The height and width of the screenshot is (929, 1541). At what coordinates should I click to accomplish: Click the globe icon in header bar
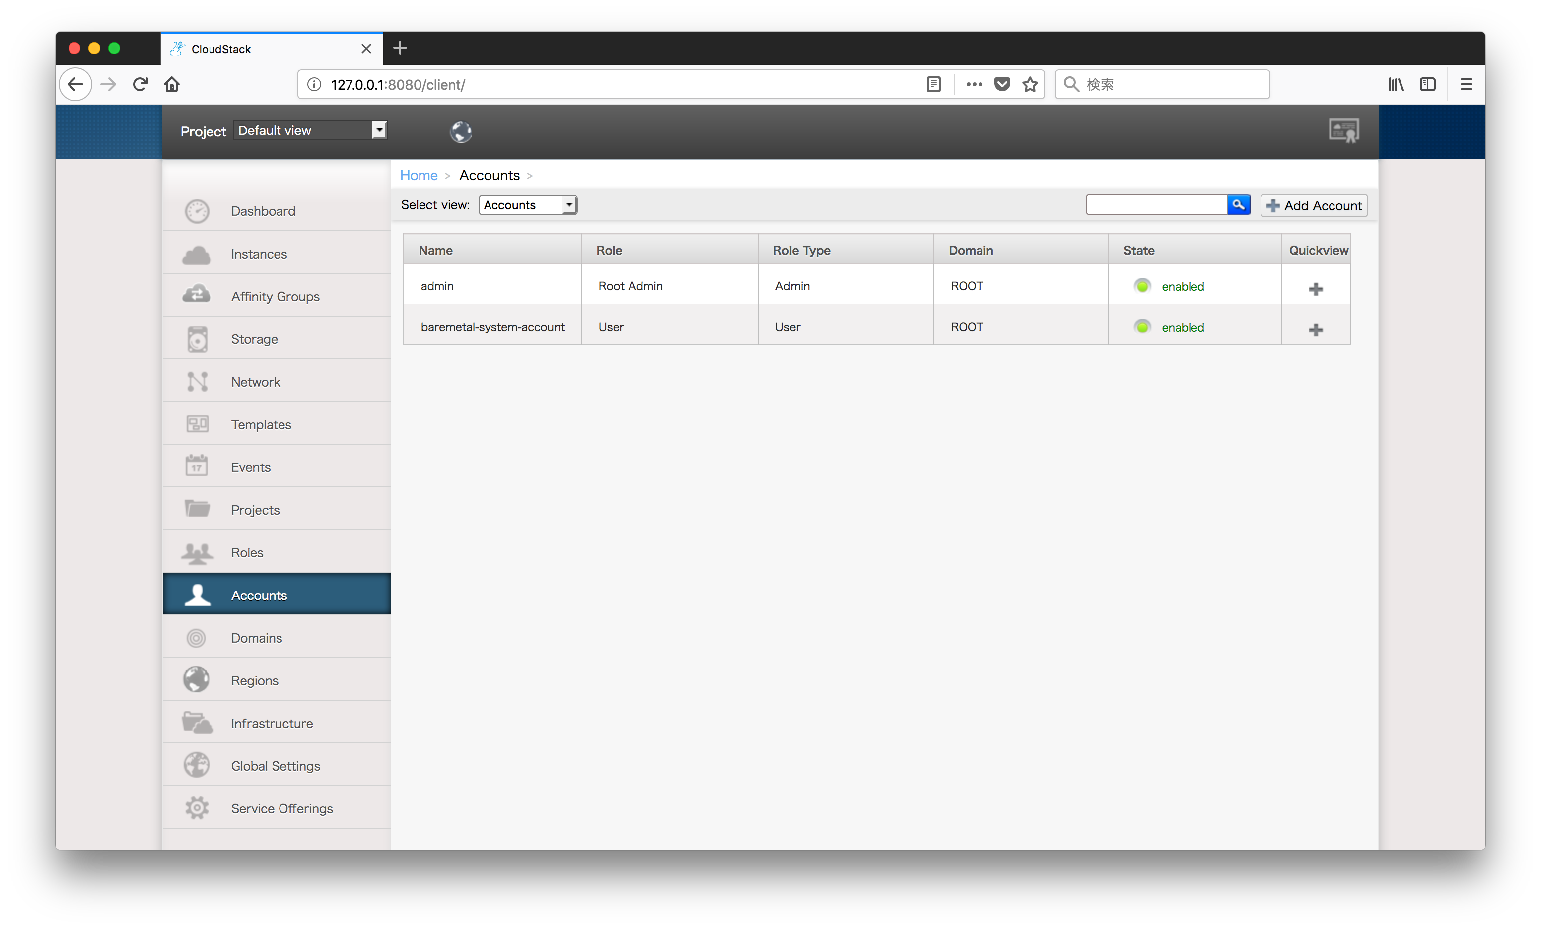point(461,132)
